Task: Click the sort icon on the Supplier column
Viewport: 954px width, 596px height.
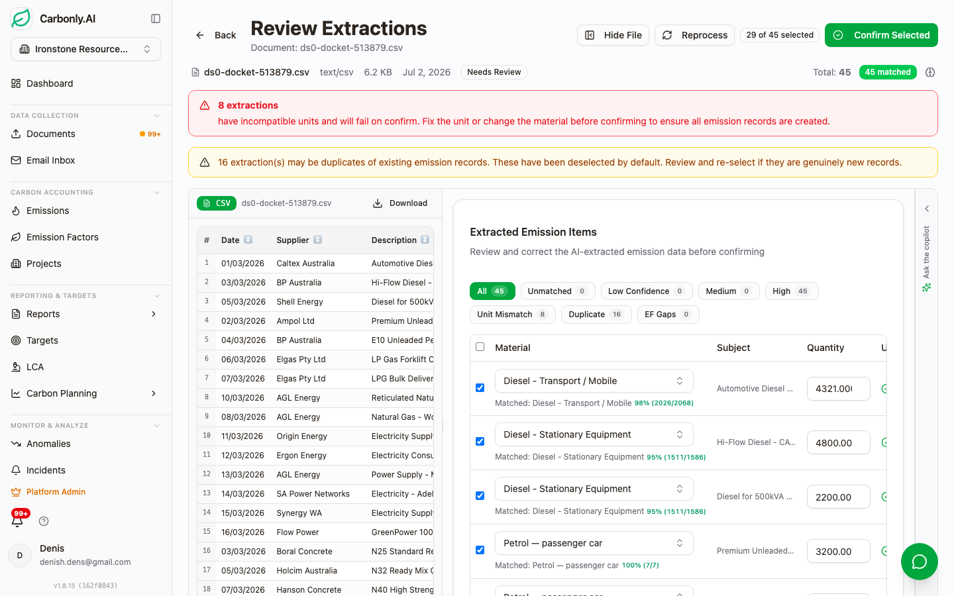Action: tap(317, 240)
